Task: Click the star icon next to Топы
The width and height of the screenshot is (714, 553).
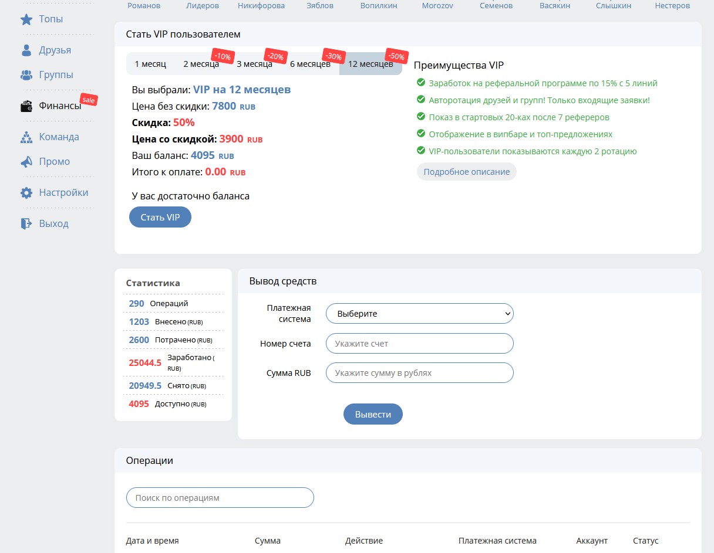Action: pos(26,19)
